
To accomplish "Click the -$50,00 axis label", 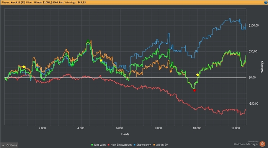I will pyautogui.click(x=253, y=103).
